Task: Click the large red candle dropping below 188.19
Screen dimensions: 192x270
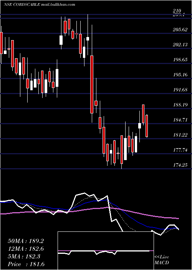Action: coord(92,84)
